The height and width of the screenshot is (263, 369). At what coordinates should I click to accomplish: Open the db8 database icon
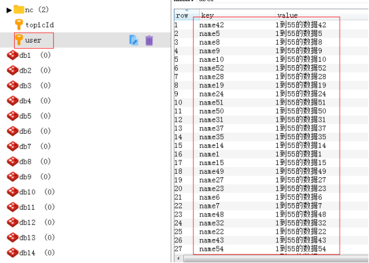[13, 161]
